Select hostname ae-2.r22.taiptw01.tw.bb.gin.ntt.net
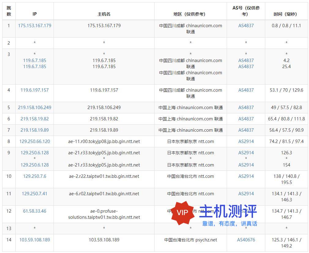 tap(104, 176)
